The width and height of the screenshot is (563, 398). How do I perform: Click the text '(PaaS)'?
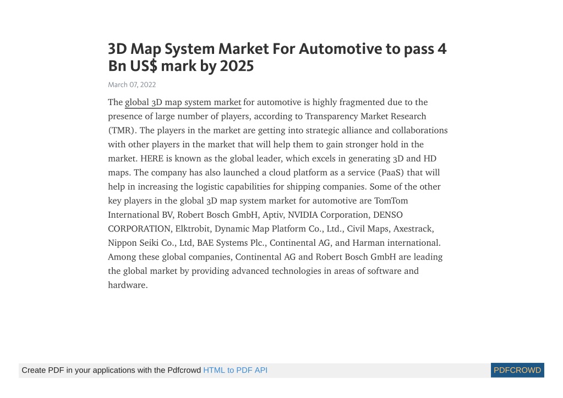391,173
